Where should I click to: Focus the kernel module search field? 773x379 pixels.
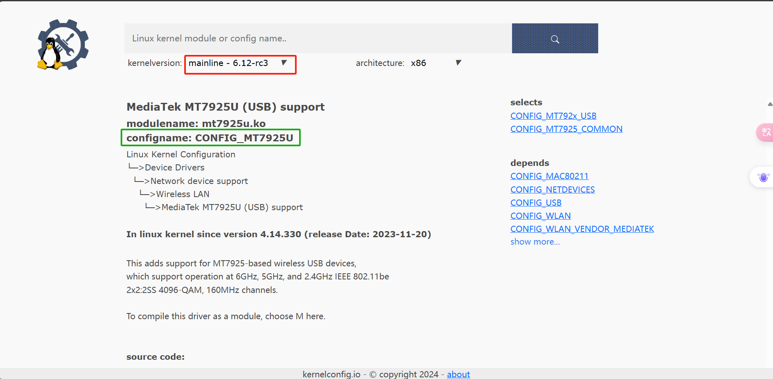click(x=318, y=39)
